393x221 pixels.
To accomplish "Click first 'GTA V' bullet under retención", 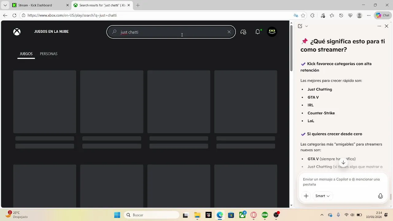I will [x=313, y=97].
